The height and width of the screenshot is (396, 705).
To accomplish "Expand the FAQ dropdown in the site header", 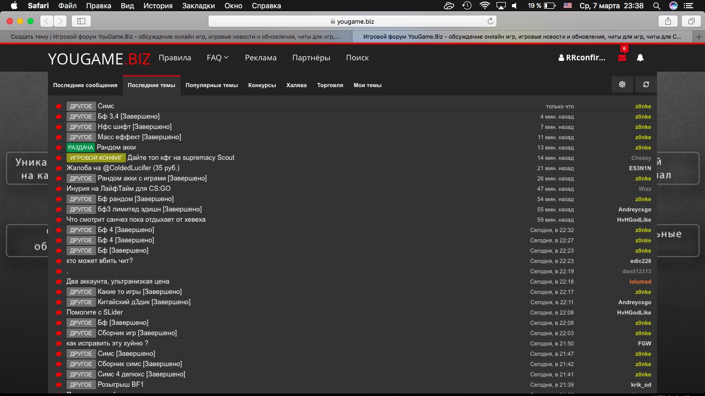I will pos(218,58).
